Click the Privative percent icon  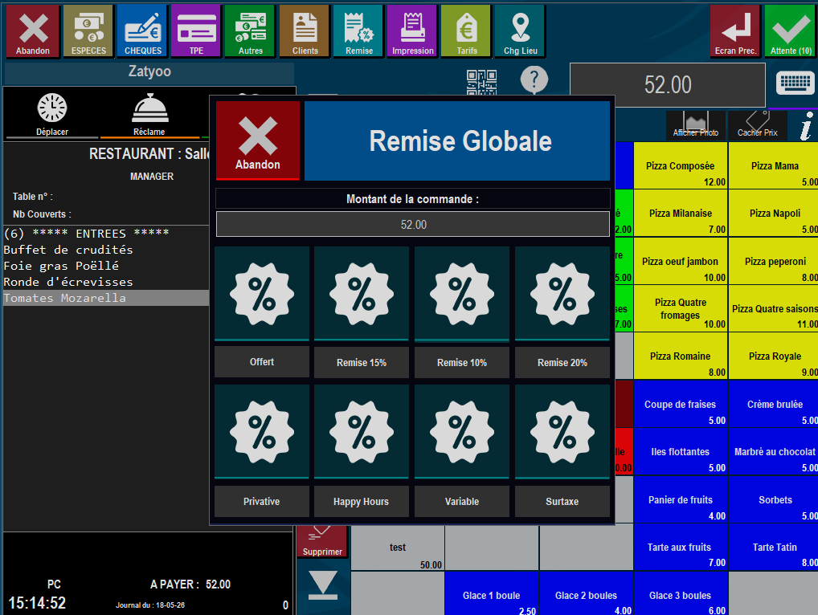coord(262,432)
